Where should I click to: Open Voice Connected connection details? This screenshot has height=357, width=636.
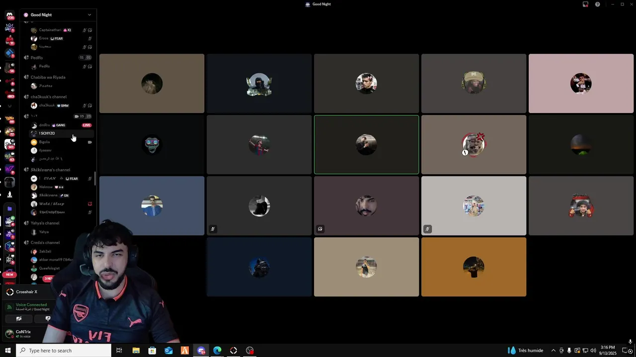pyautogui.click(x=31, y=305)
